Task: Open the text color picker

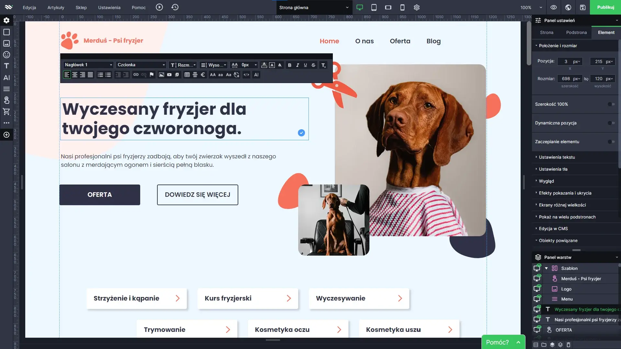Action: click(264, 65)
